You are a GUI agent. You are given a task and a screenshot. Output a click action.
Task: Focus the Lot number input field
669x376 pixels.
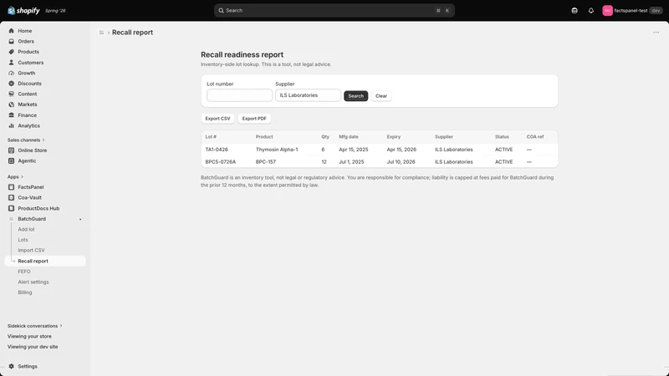point(239,95)
